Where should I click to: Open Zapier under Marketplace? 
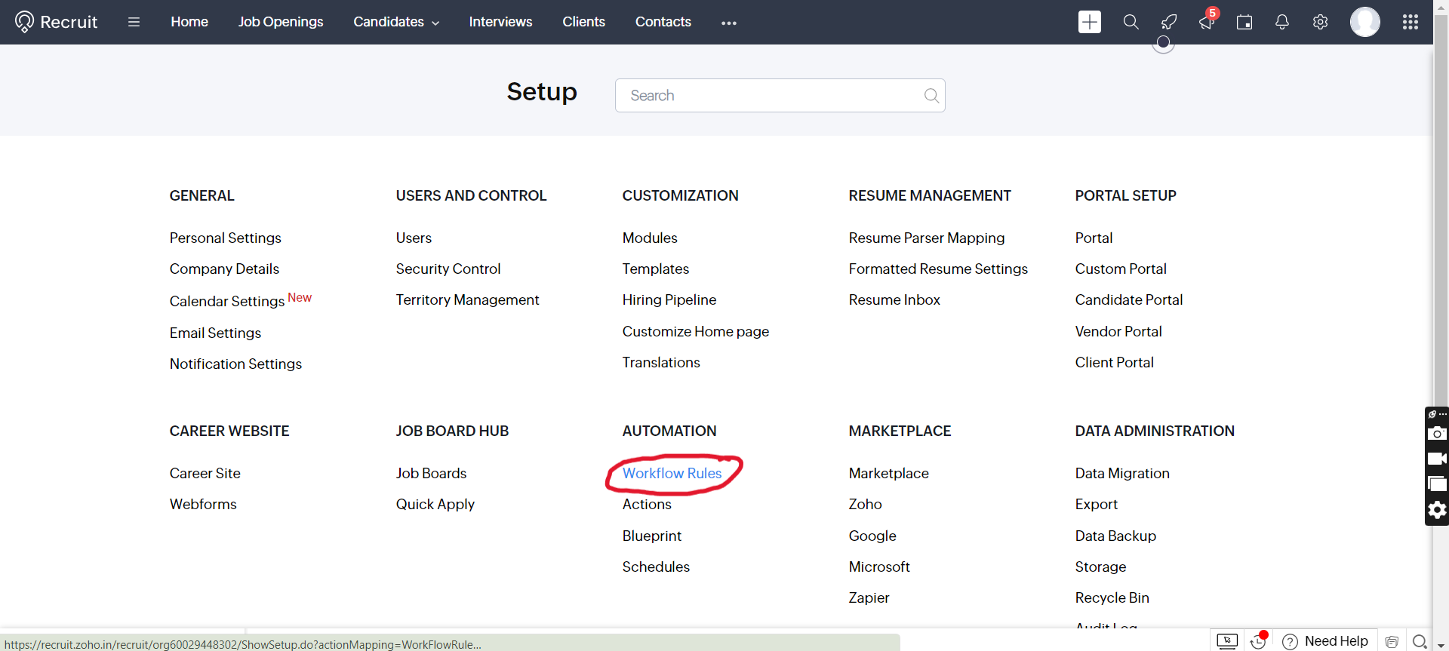[869, 597]
